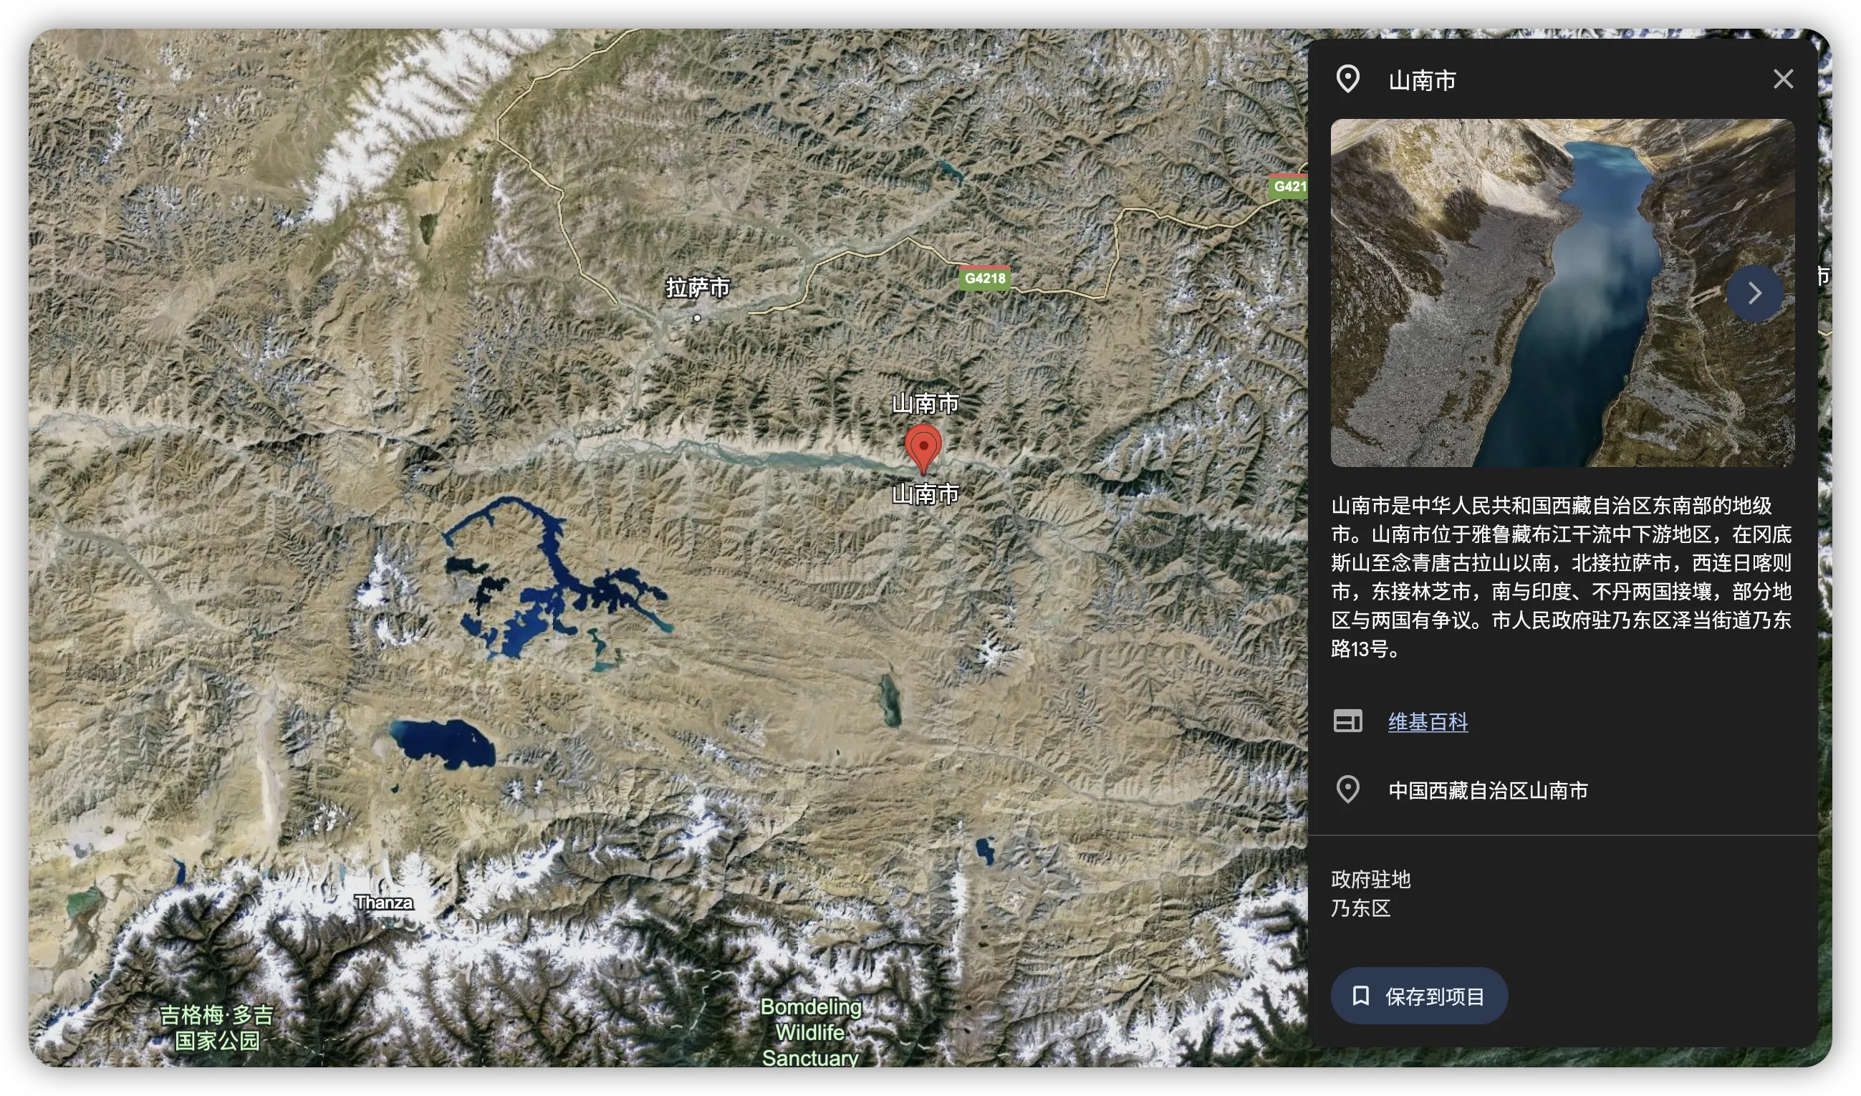This screenshot has width=1861, height=1096.
Task: Click the 吉格梅·多吉国家公园 label
Action: (216, 1027)
